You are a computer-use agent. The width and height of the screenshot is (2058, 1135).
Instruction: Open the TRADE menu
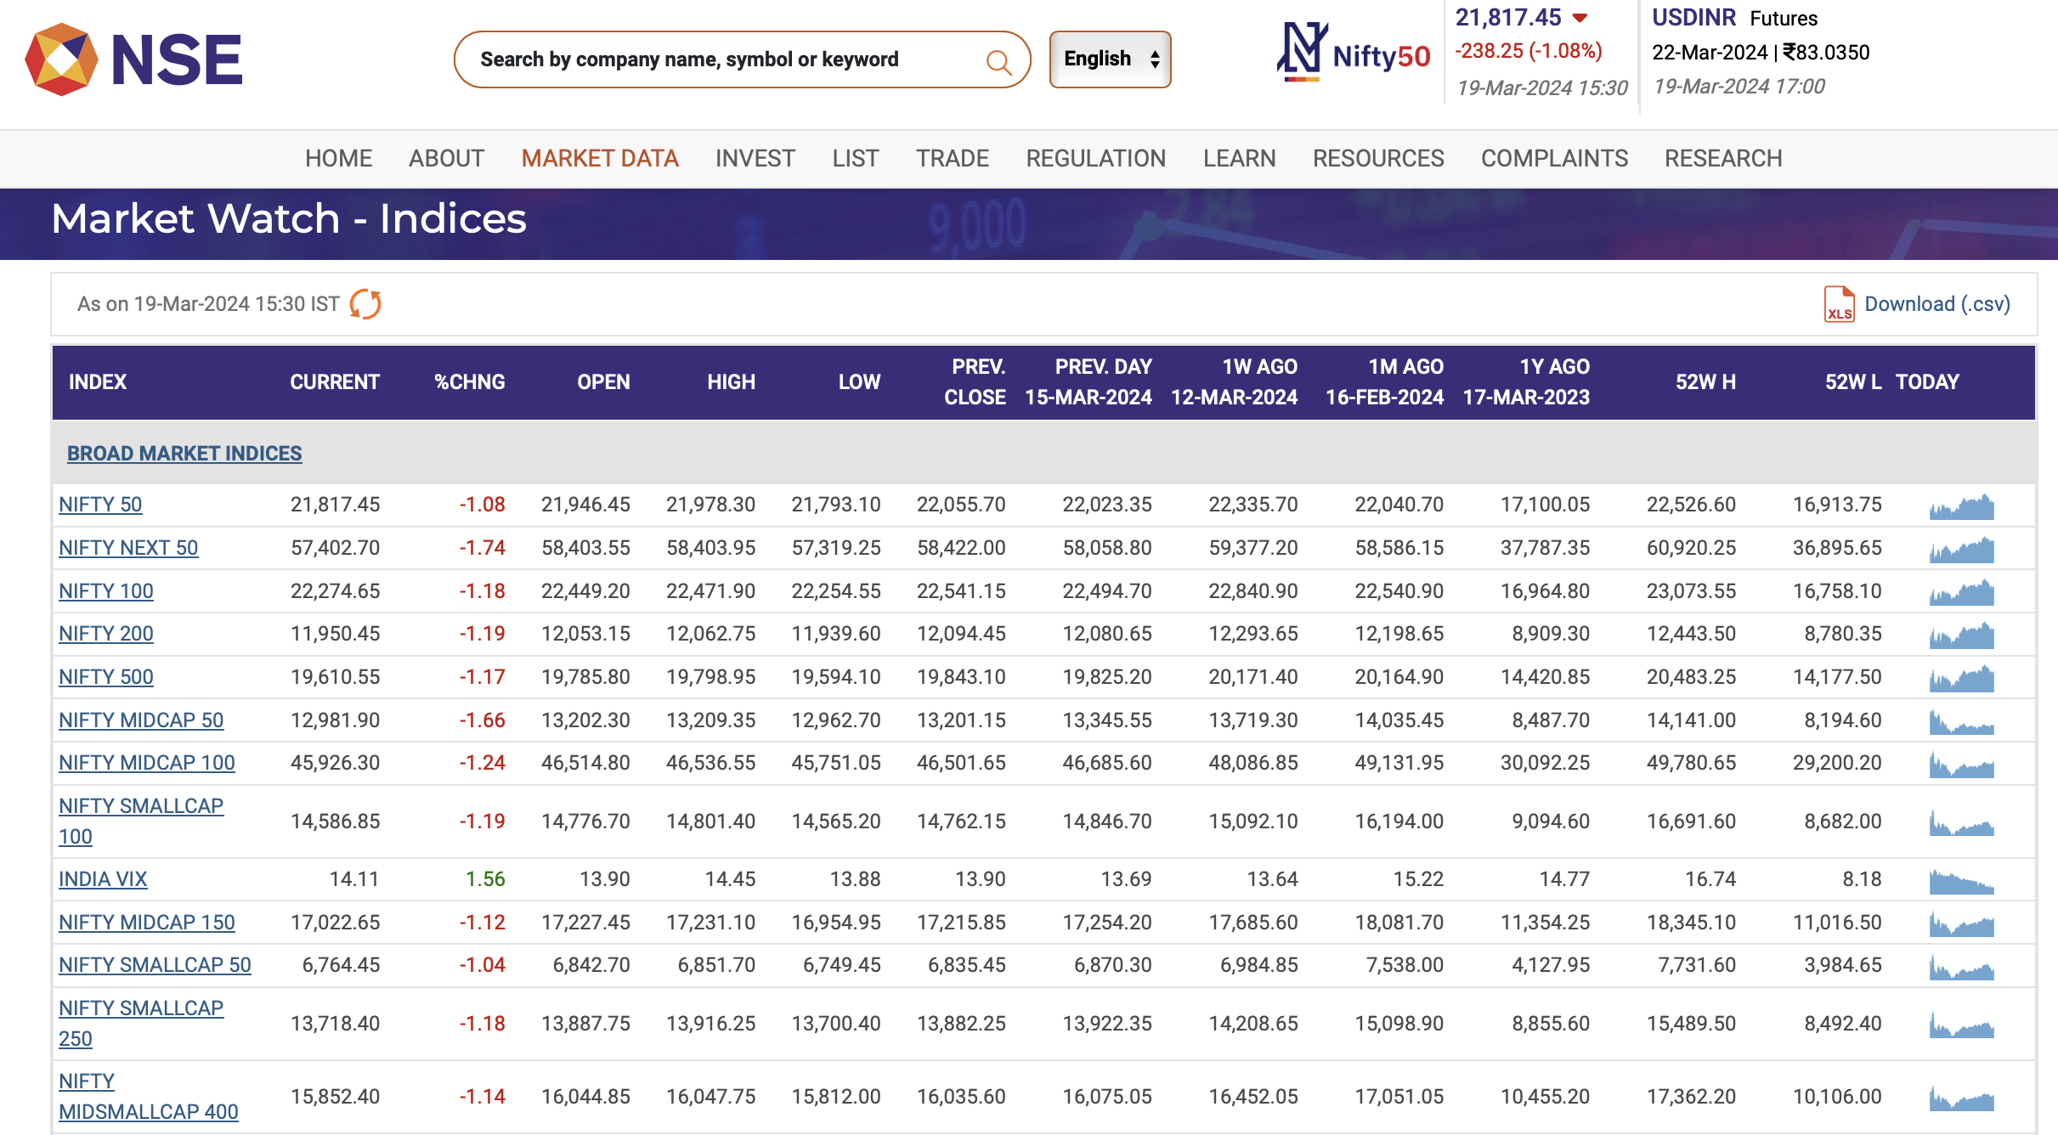point(953,159)
